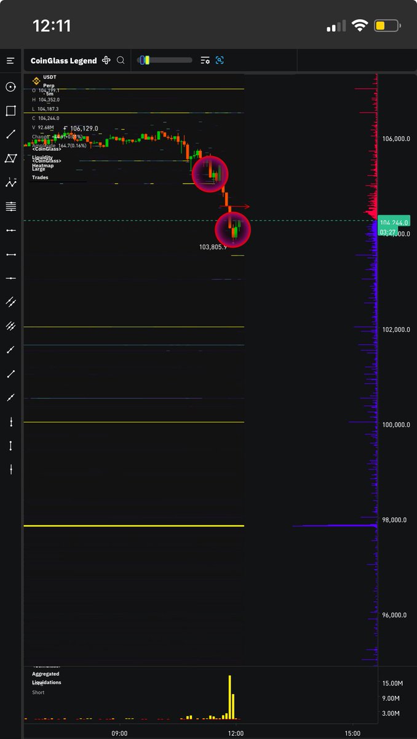Tap the Binance exchange logo next to USDT
This screenshot has height=739, width=417.
pyautogui.click(x=36, y=81)
